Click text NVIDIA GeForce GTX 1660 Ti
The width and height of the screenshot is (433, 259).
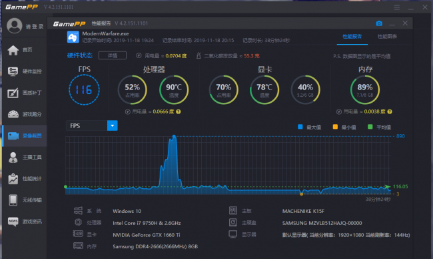point(147,235)
